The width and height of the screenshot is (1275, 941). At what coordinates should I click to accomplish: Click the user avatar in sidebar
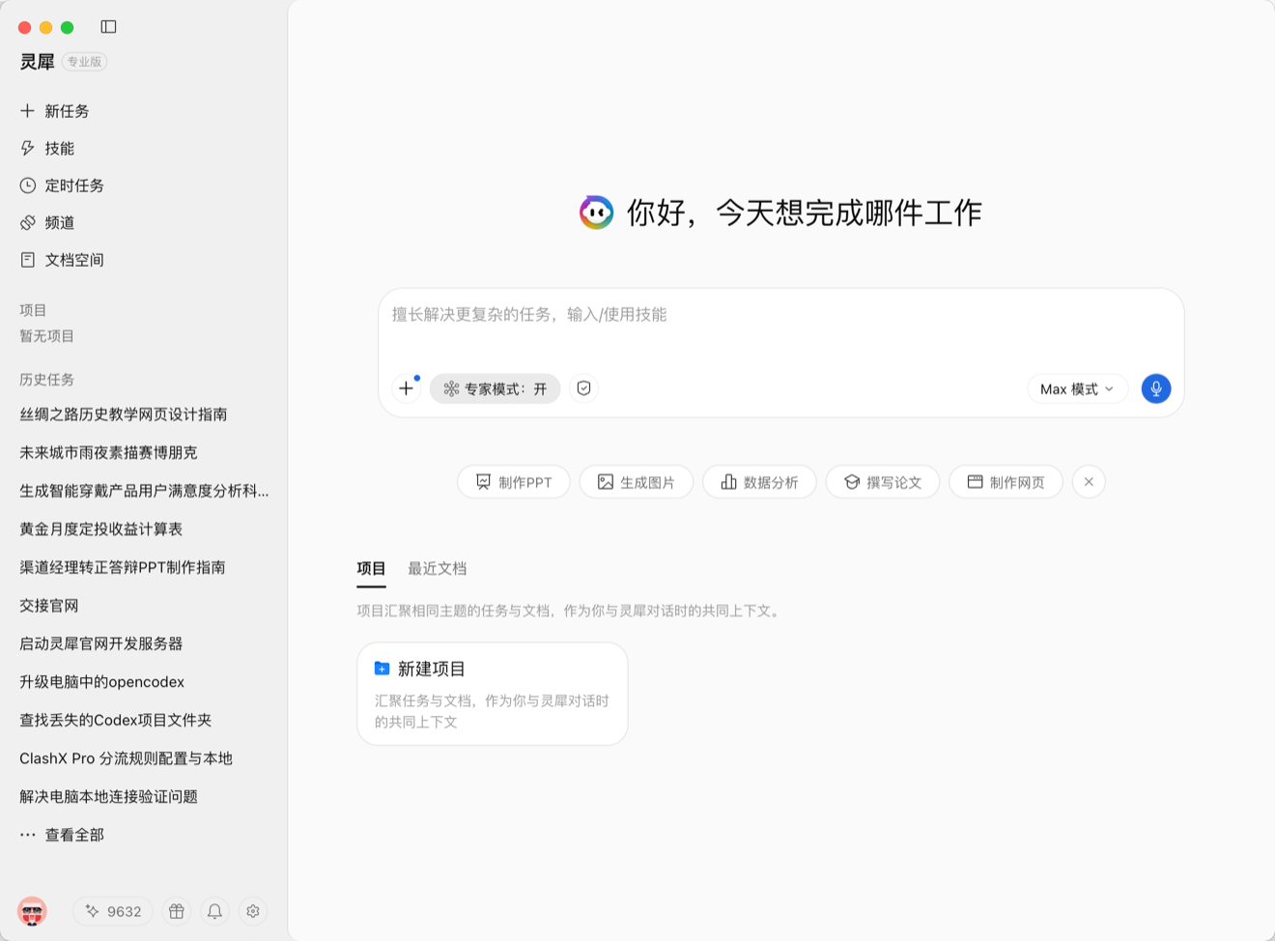click(32, 911)
